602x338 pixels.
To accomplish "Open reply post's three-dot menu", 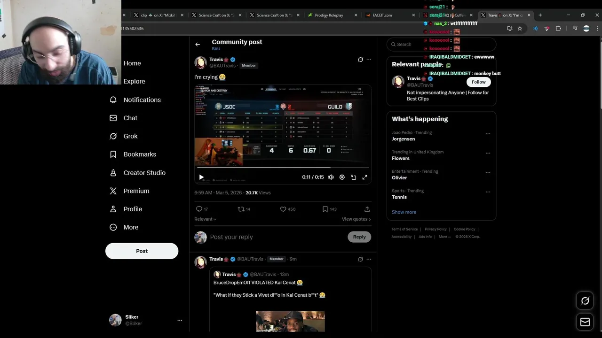I will pyautogui.click(x=369, y=259).
